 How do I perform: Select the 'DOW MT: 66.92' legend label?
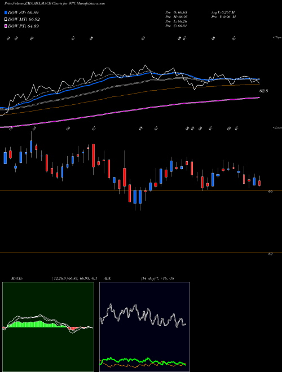point(24,20)
